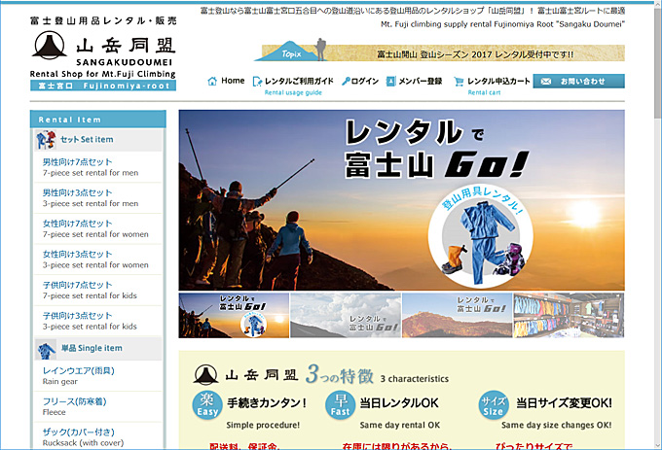
Task: Click the Topix mountain icon on banner
Action: coord(290,52)
